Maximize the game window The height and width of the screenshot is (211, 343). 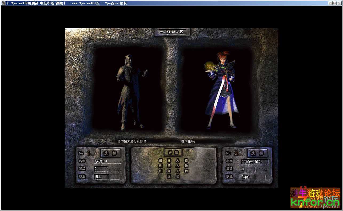click(334, 3)
